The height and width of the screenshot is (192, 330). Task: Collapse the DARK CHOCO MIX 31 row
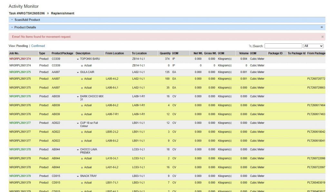78,97
